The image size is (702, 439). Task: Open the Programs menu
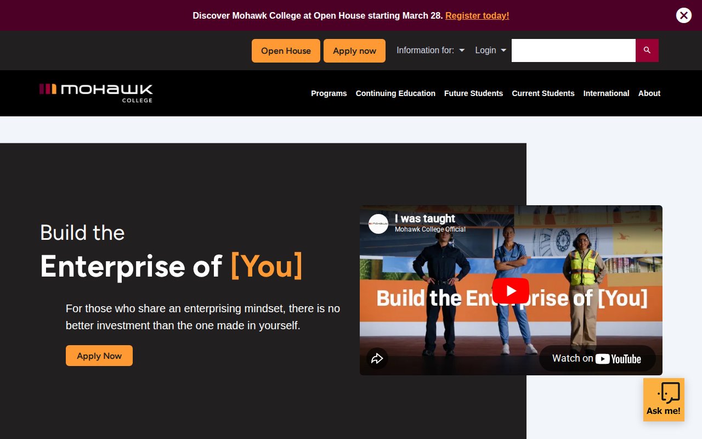[329, 93]
